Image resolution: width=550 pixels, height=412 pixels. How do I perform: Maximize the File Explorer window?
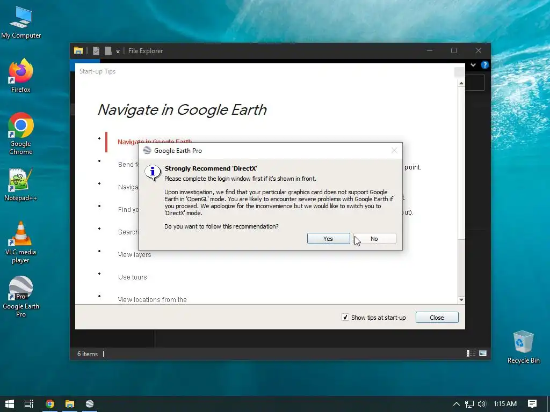454,51
